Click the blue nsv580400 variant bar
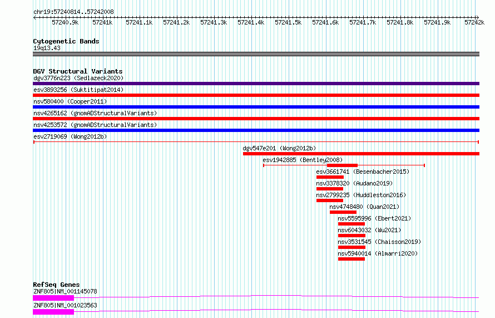495x318 pixels. [256, 107]
